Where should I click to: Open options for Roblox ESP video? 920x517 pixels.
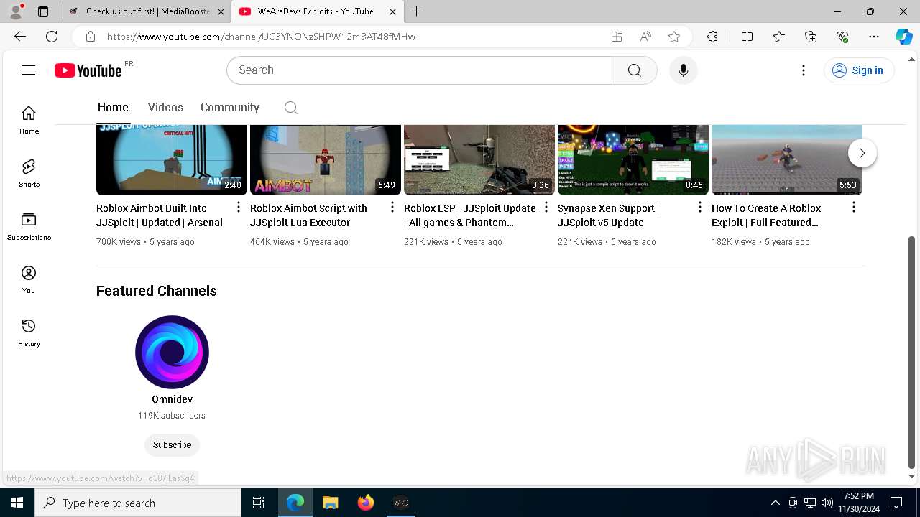546,208
